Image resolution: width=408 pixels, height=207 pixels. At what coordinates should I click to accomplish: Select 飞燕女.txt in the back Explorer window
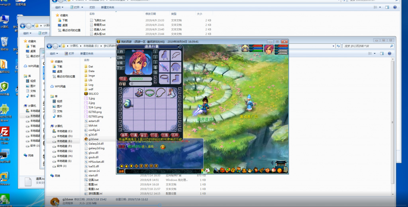[100, 20]
